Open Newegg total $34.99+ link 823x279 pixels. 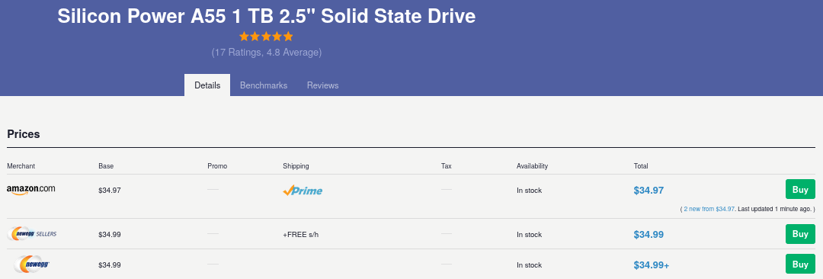click(x=652, y=265)
